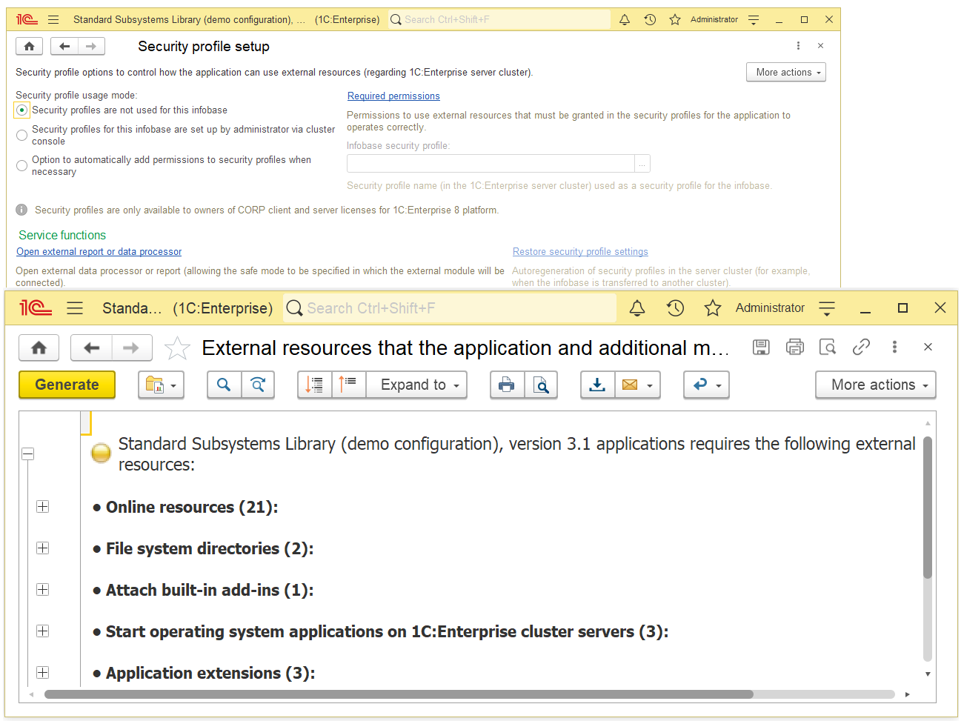Open favorites star in back window title bar
This screenshot has width=964, height=721.
pos(675,20)
